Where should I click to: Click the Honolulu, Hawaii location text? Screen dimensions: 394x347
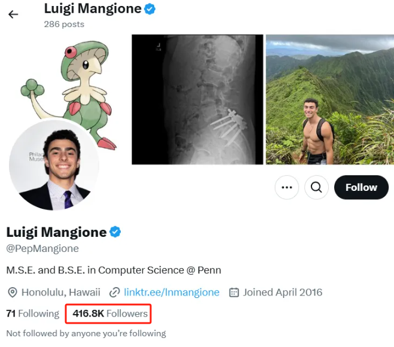[x=61, y=292]
